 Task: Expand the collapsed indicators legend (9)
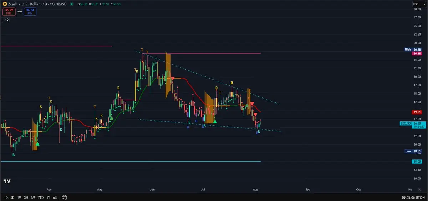tap(6, 20)
